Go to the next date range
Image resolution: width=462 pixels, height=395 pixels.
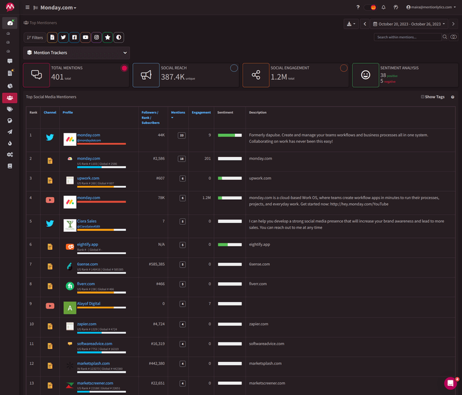453,24
